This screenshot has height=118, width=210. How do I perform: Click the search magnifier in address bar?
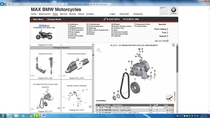tap(61, 4)
